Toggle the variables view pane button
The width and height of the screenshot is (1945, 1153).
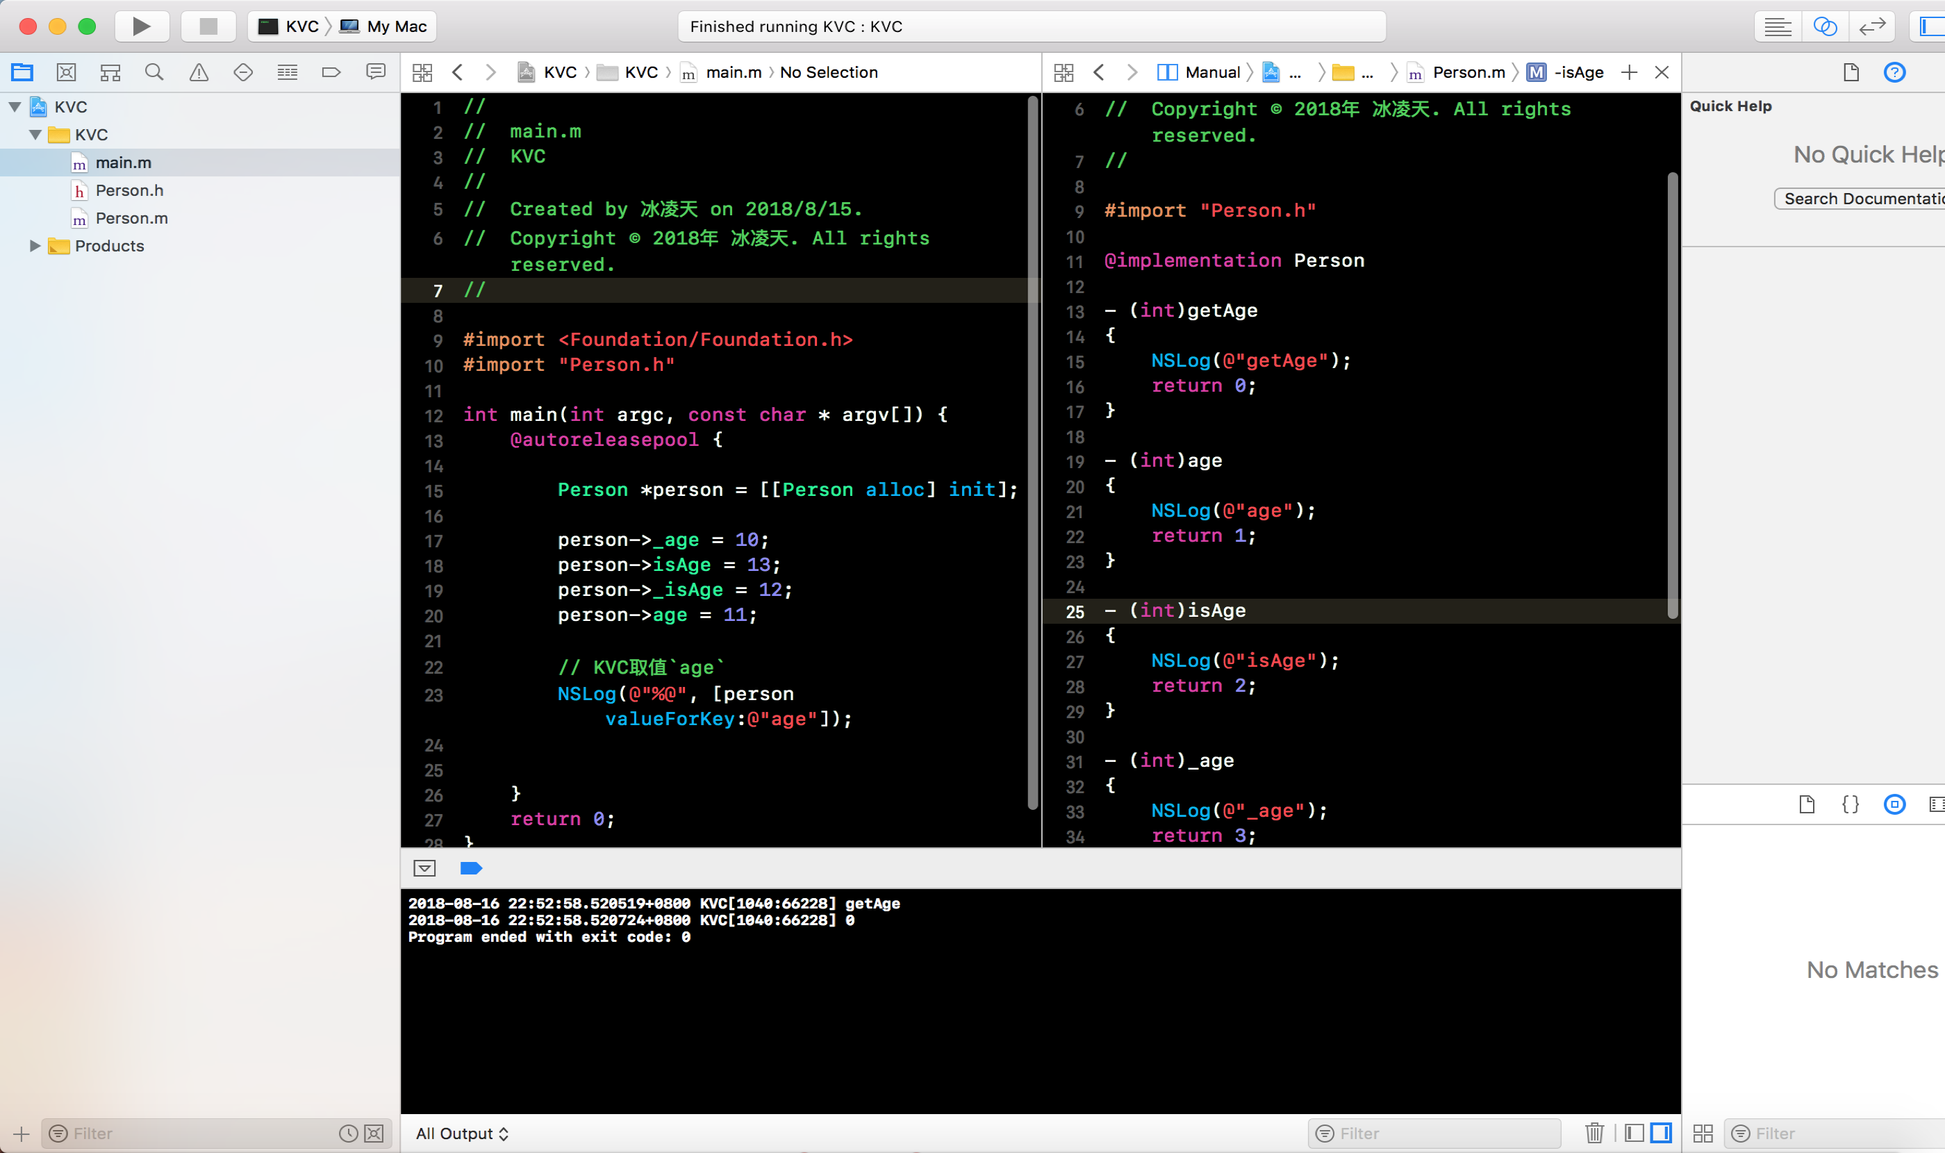pos(1634,1133)
